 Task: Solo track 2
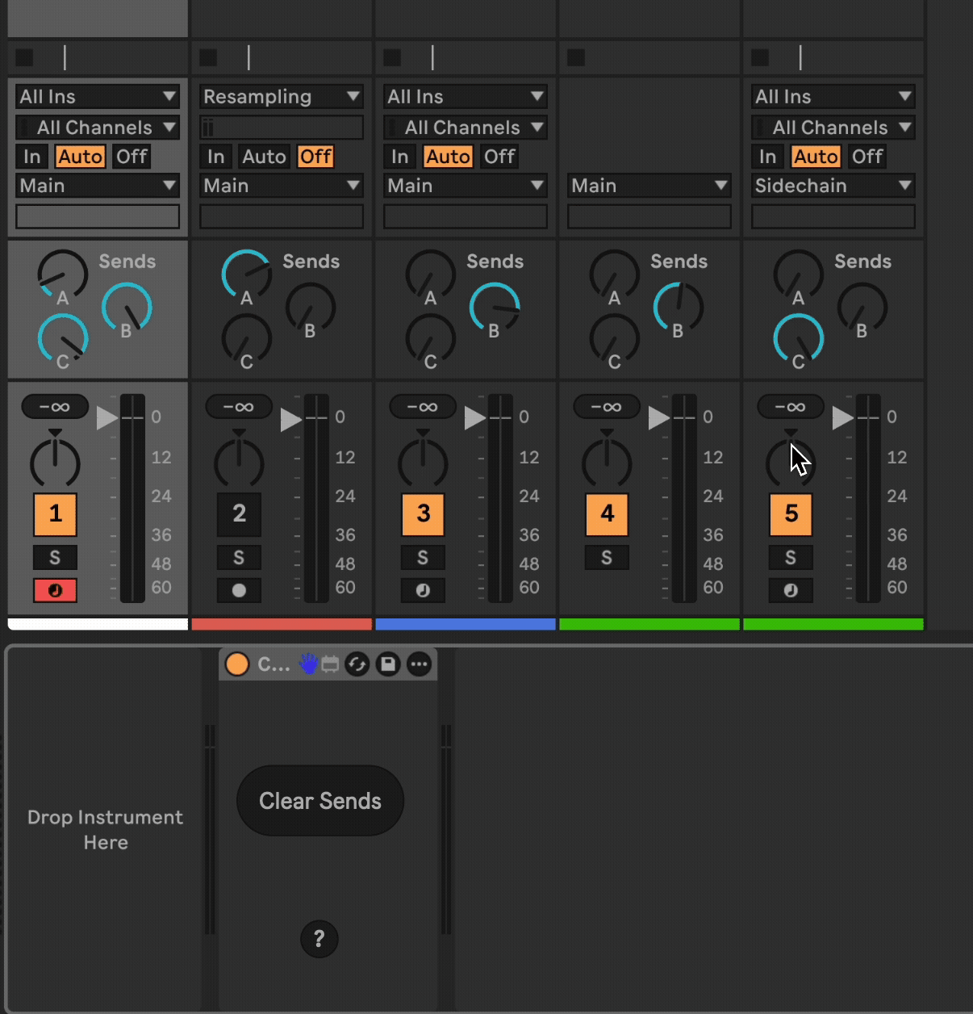pyautogui.click(x=239, y=558)
